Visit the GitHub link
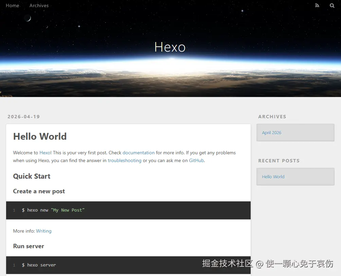 196,160
